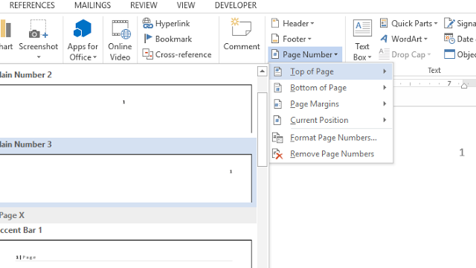Click the gallery scrollbar up arrow
Image resolution: width=476 pixels, height=268 pixels.
[x=263, y=71]
